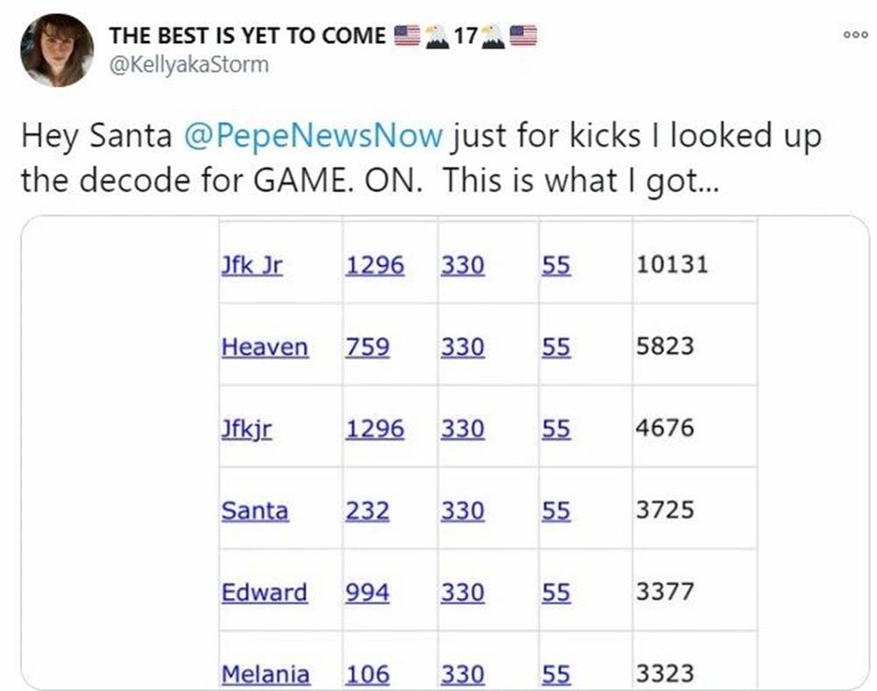877x691 pixels.
Task: Open the @KellyakaStorm profile handle
Action: [188, 64]
